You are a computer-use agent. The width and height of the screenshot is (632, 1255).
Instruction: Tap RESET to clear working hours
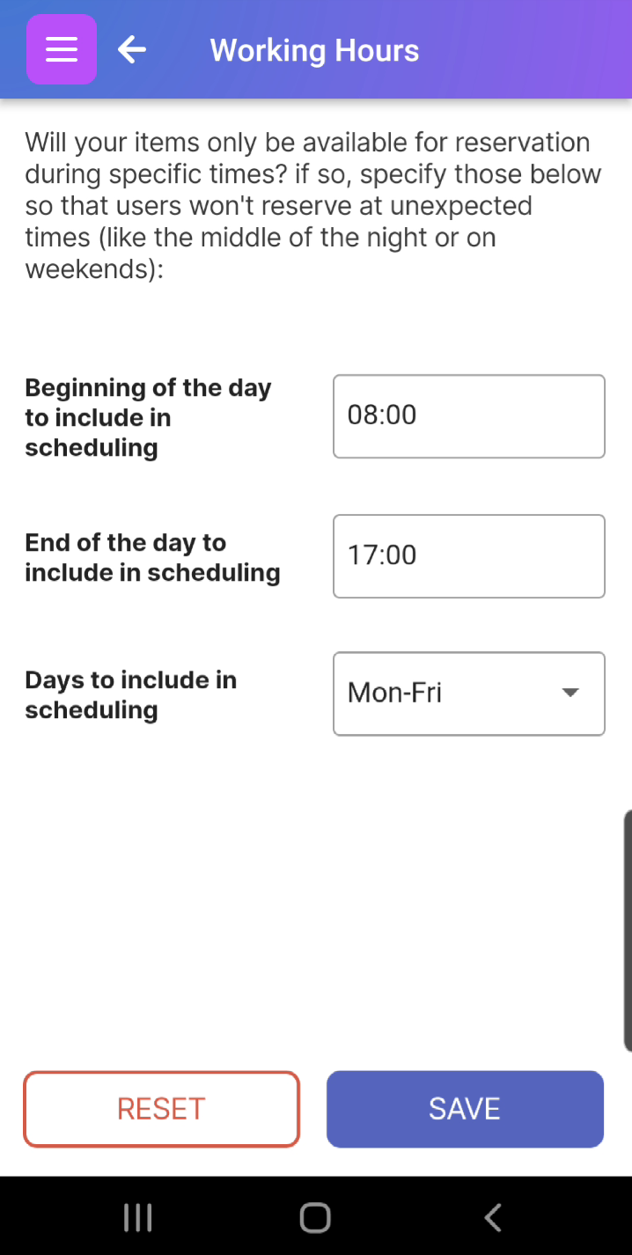click(x=161, y=1109)
